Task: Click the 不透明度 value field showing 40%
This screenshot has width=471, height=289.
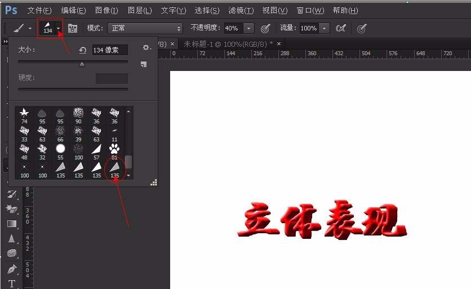Action: click(233, 28)
